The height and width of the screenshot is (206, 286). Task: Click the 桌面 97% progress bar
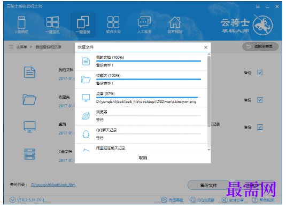pos(149,98)
